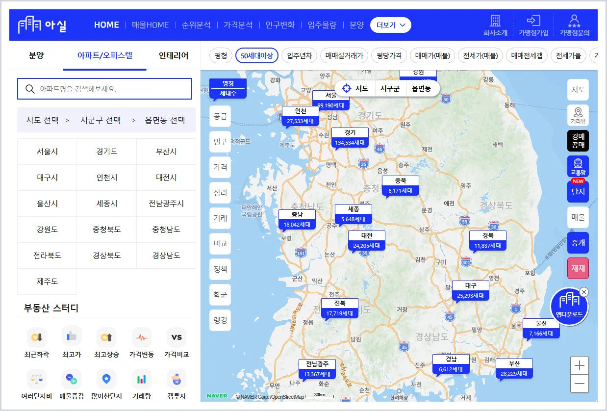This screenshot has height=411, width=607.
Task: Select 서울시 region
Action: [47, 152]
